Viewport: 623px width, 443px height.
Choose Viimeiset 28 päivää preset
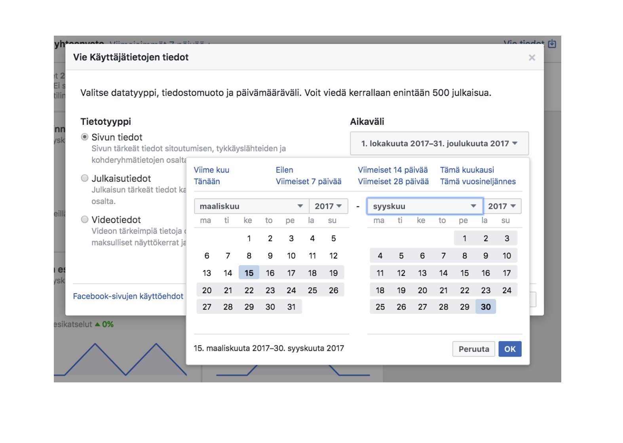[393, 181]
